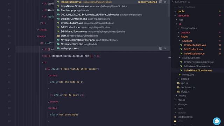Select Etudiant.php in quick open list

point(112,10)
